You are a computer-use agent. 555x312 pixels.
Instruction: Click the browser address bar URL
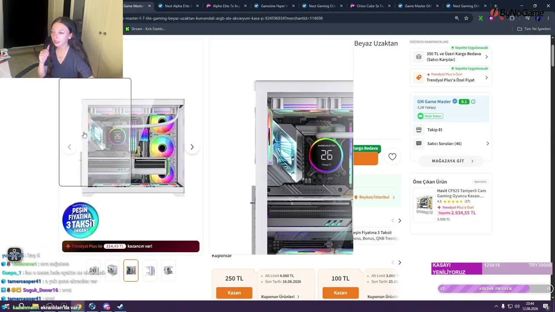coord(223,18)
